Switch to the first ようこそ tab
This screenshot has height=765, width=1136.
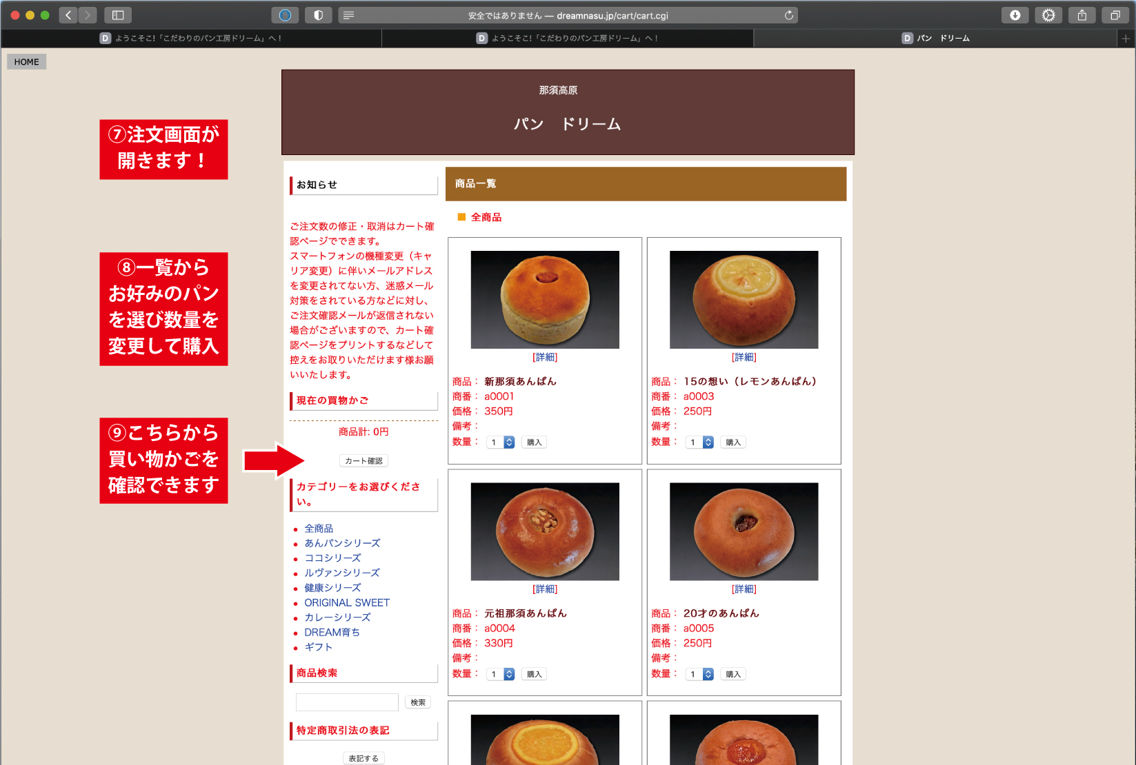[191, 39]
